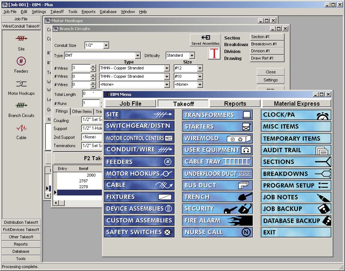Image resolution: width=345 pixels, height=271 pixels.
Task: Open the Saved Assemblies button
Action: click(205, 40)
